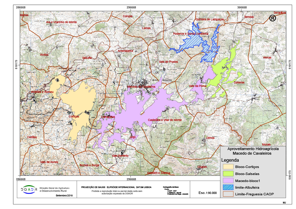This screenshot has height=209, width=296.
Task: Click the Bloco-Salselas green legend swatch
Action: click(x=228, y=174)
